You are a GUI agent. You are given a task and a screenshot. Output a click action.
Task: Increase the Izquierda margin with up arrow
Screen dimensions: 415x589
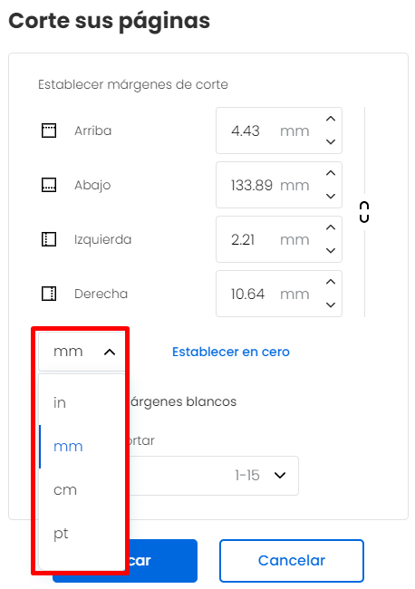[331, 227]
